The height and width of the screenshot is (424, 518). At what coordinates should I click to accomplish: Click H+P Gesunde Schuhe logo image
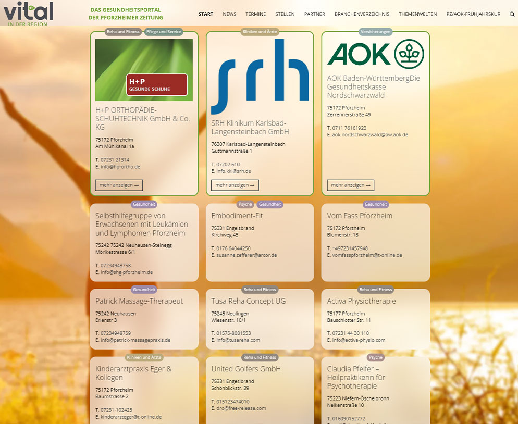144,70
